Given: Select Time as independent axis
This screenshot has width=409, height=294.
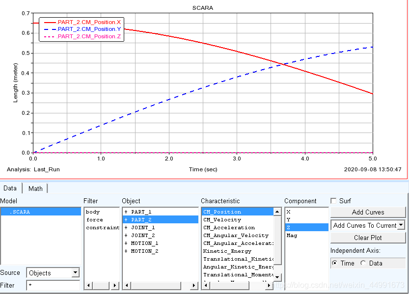Looking at the screenshot, I should point(335,263).
